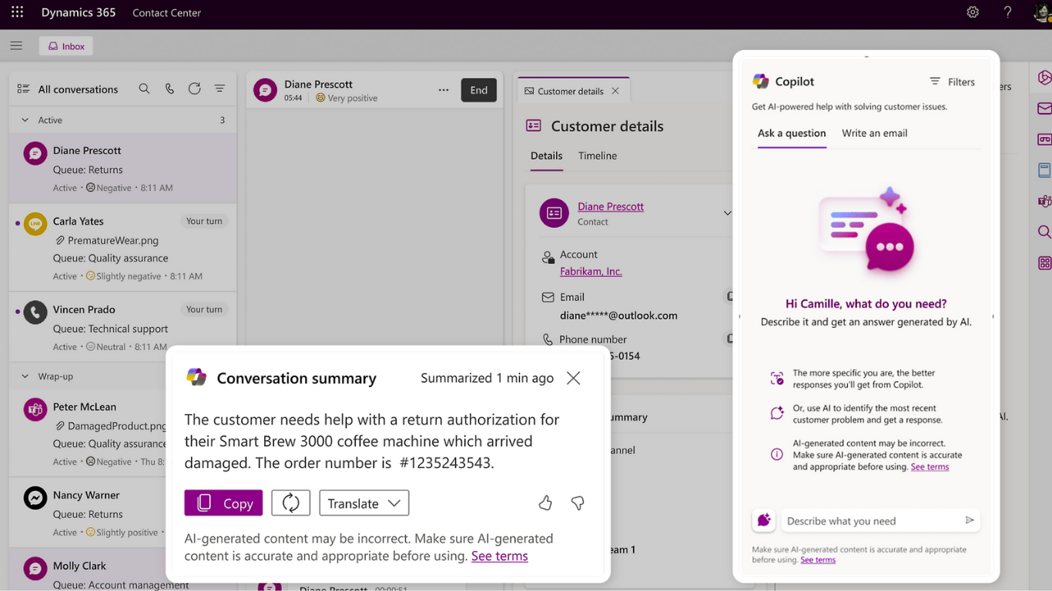The height and width of the screenshot is (591, 1052).
Task: Select Carla Yates conversation
Action: pos(123,248)
